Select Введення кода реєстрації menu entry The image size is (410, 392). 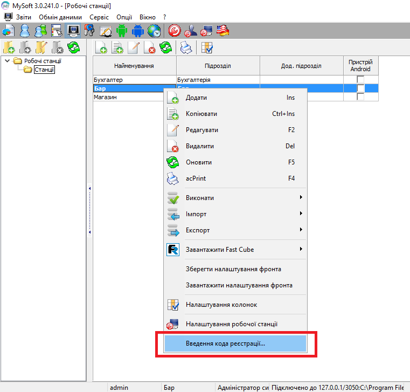click(x=235, y=343)
